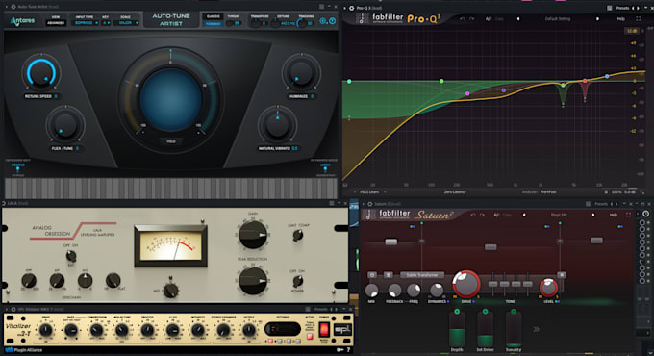This screenshot has height=356, width=654.
Task: Click the Auto-Tune keyboard strip
Action: [171, 188]
